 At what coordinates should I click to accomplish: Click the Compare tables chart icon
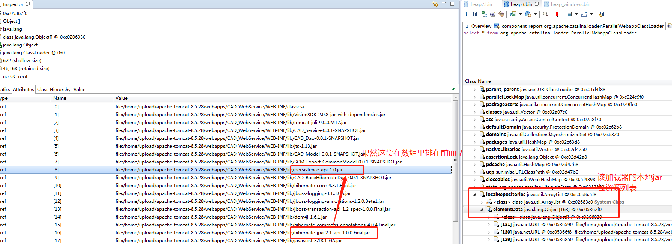coord(602,14)
